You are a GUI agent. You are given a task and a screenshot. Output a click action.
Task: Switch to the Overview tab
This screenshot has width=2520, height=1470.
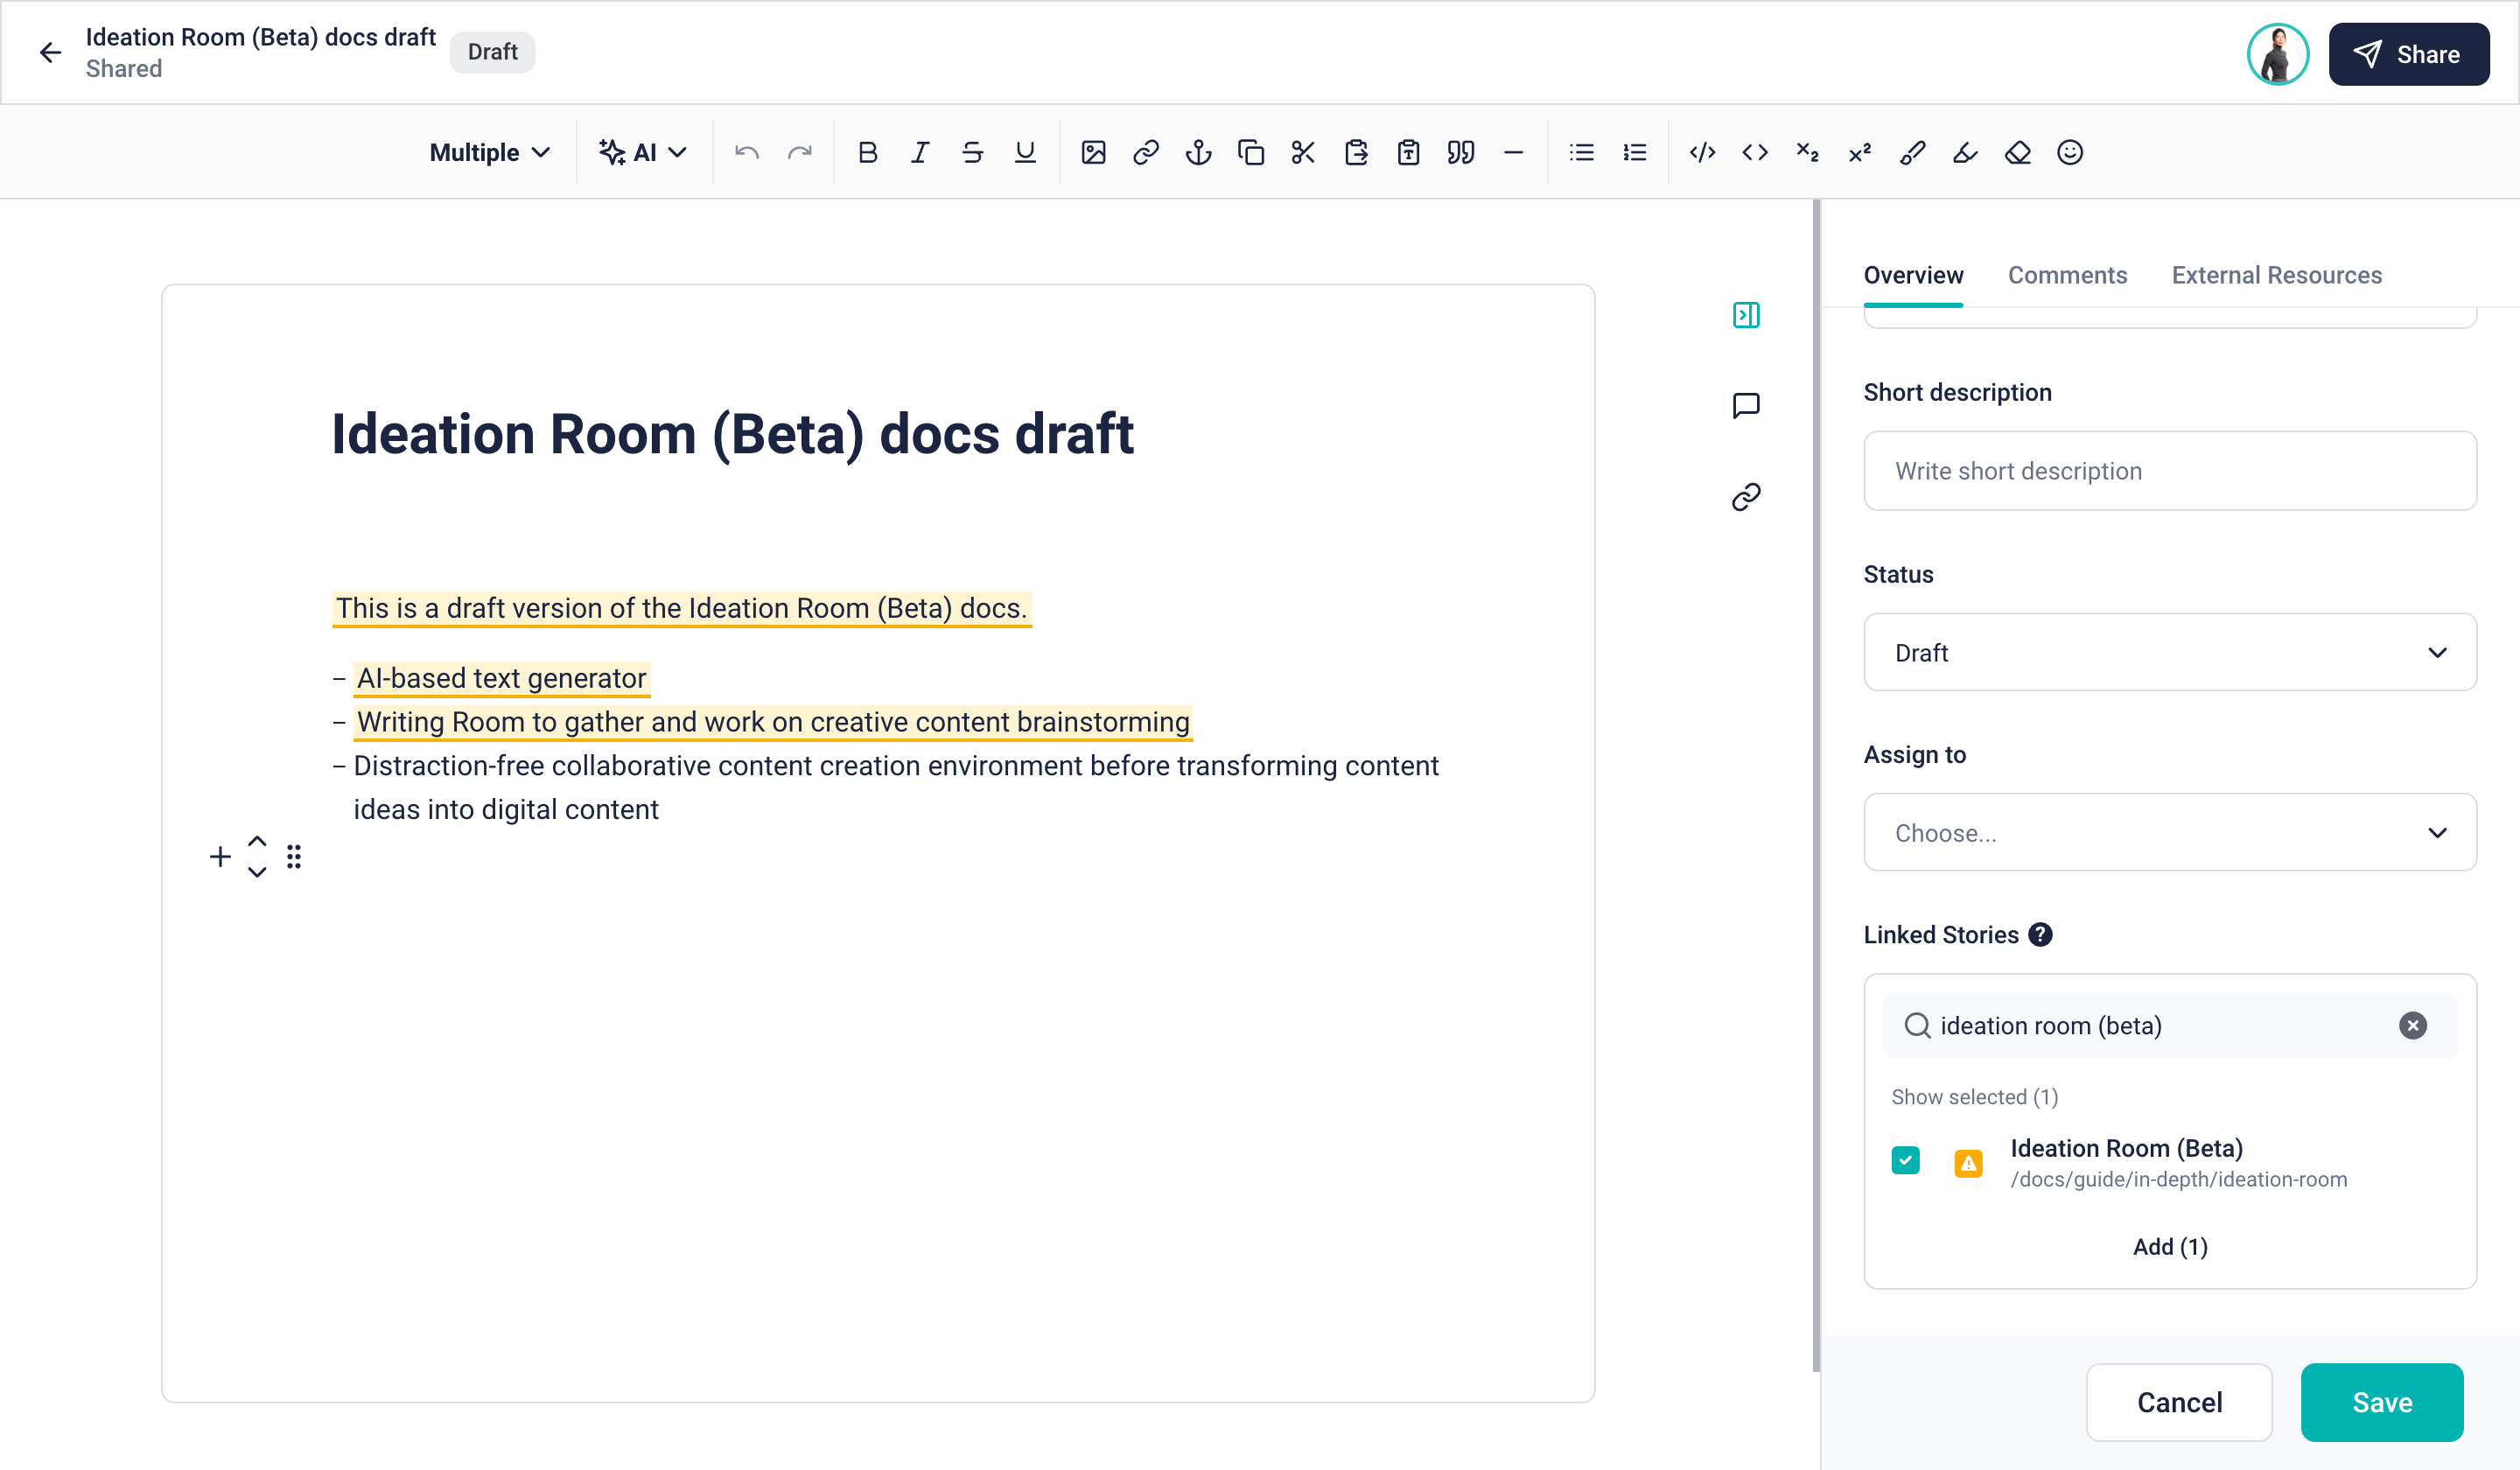coord(1913,276)
